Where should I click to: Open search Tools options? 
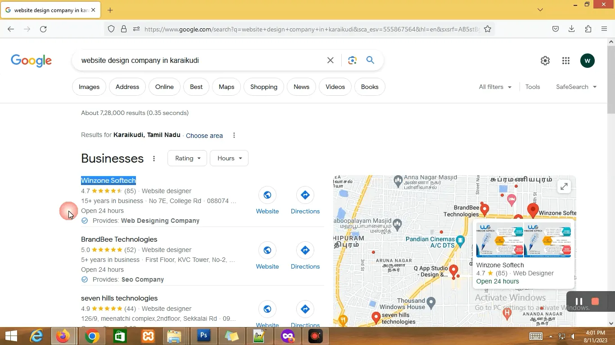533,87
